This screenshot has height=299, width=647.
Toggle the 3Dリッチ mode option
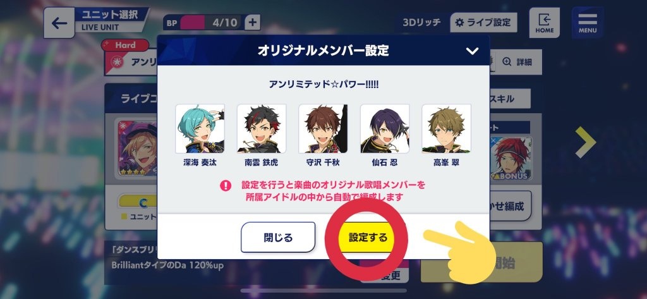(x=421, y=22)
